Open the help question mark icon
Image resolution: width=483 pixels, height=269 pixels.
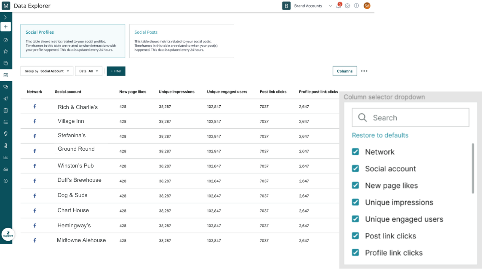[356, 5]
